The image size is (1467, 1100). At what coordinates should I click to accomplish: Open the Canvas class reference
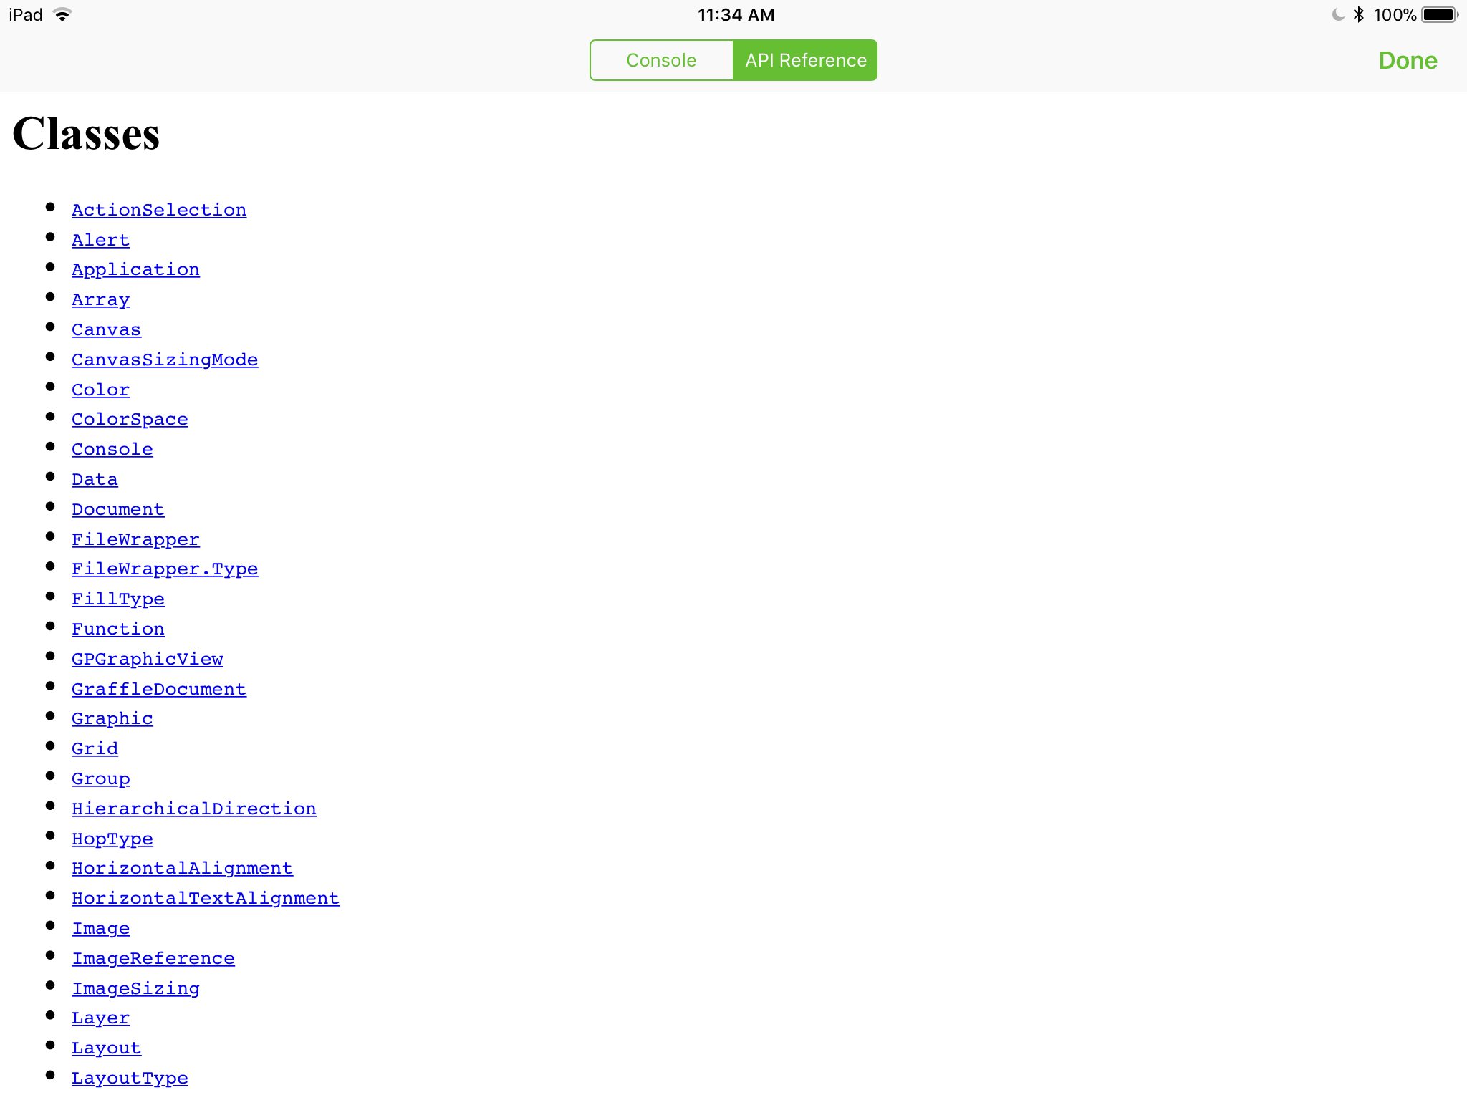(x=106, y=328)
